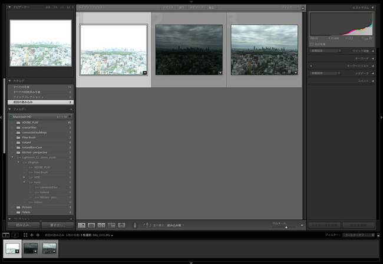The width and height of the screenshot is (383, 264).
Task: Expand the メタデータ panel
Action: [x=373, y=73]
